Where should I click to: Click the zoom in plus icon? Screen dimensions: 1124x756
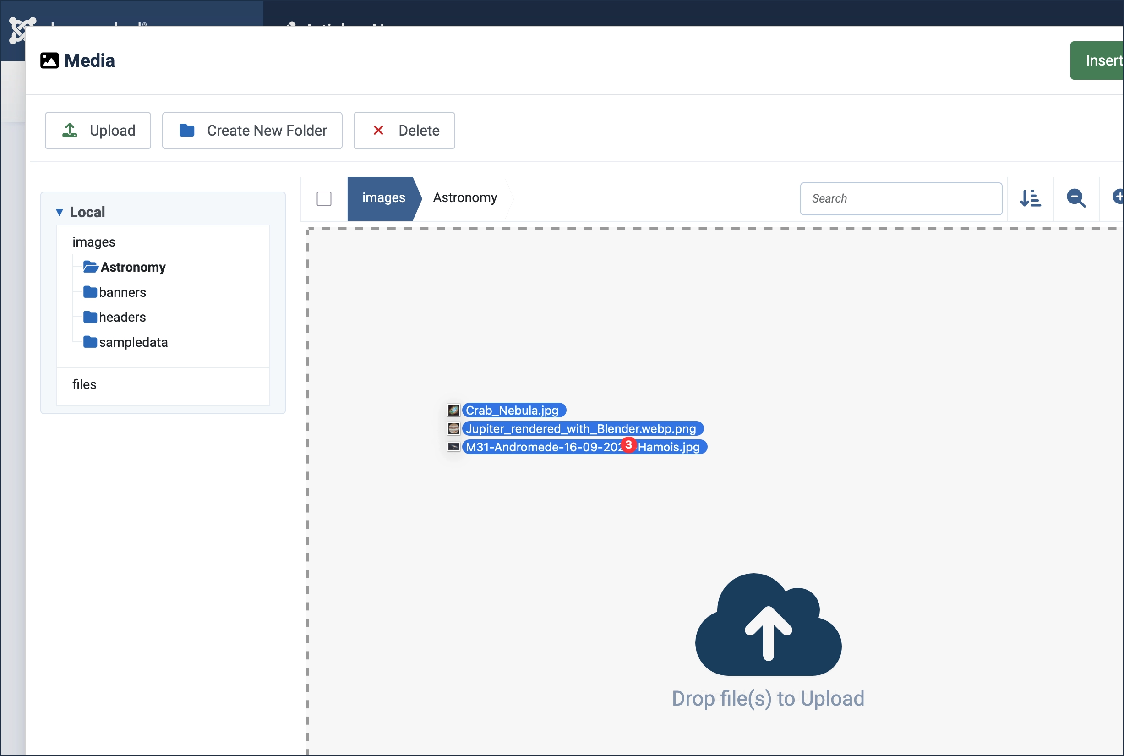[x=1118, y=197]
